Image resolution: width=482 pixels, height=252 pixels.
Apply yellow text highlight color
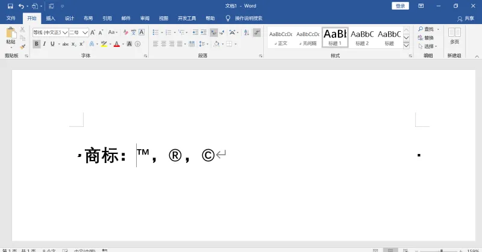[104, 44]
